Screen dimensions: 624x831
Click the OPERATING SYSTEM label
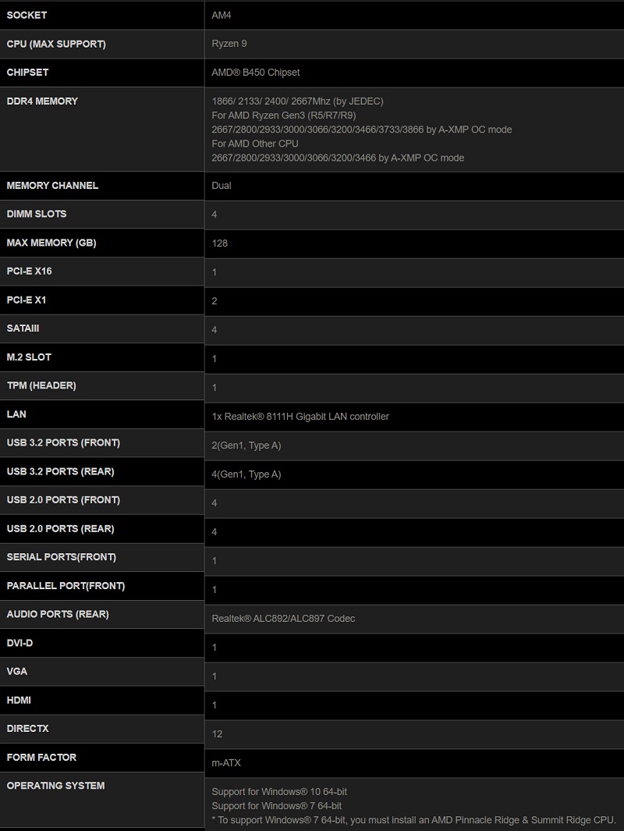click(55, 786)
